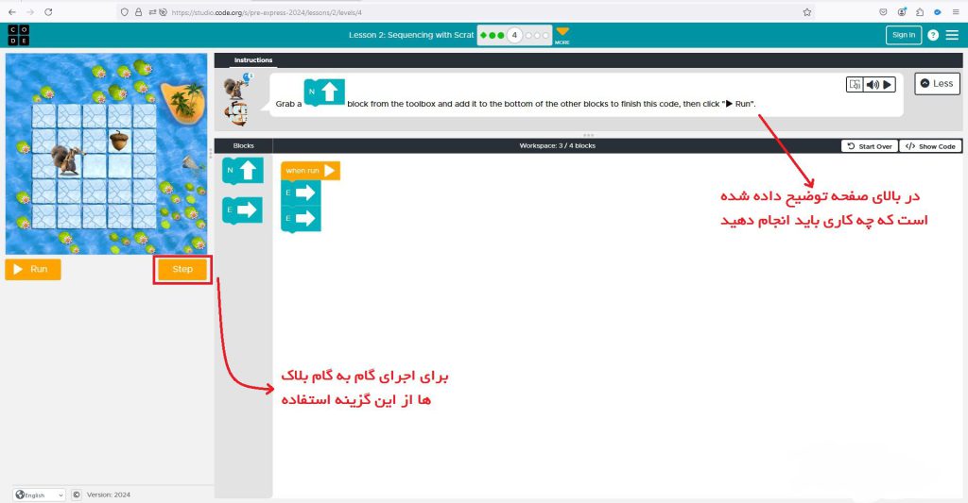968x503 pixels.
Task: Click the copyright icon in footer
Action: (x=77, y=495)
